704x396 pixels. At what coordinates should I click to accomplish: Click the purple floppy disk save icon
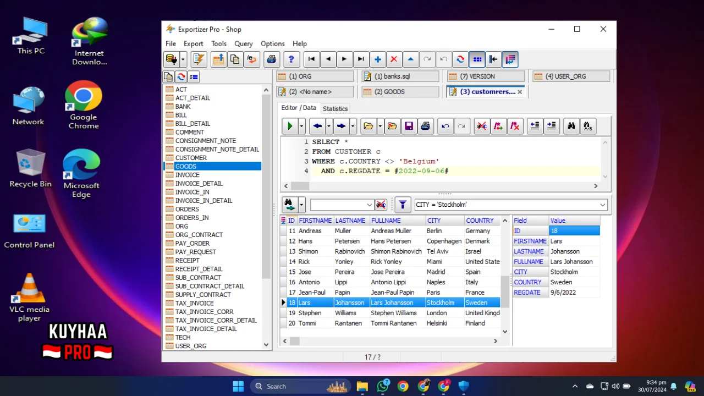pos(409,126)
